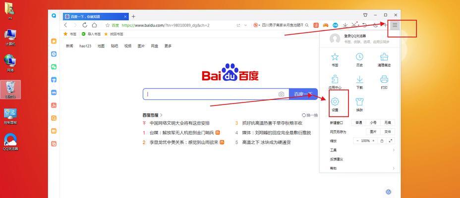460x198 pixels.
Task: Go to home page icon
Action: click(94, 25)
